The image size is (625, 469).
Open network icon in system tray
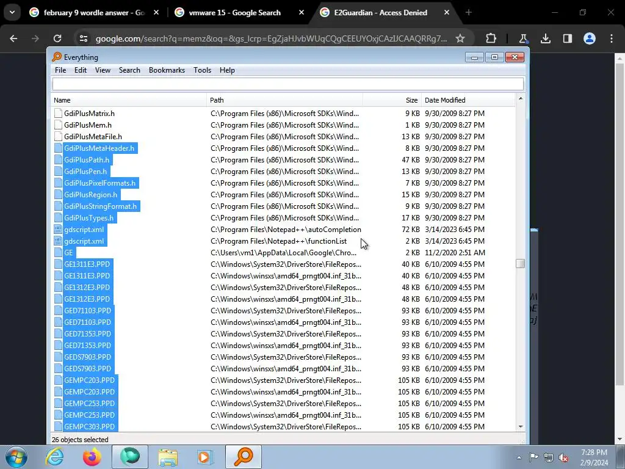click(549, 457)
